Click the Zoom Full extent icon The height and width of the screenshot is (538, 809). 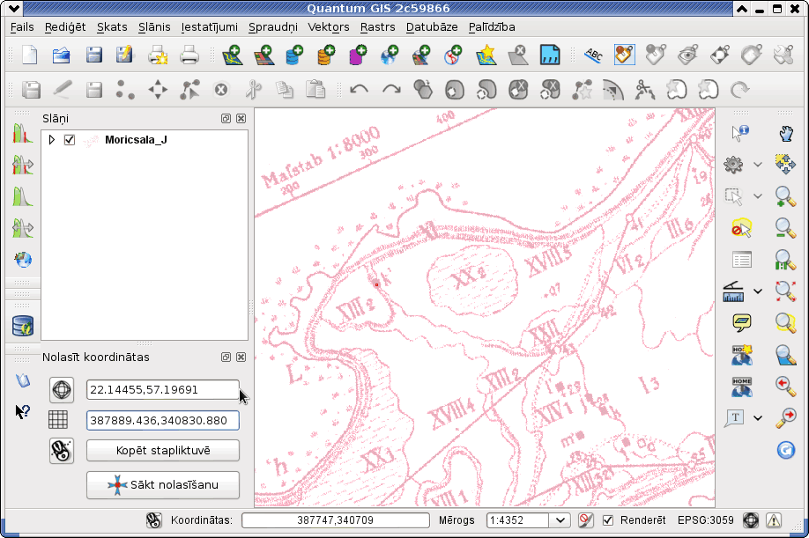coord(785,291)
